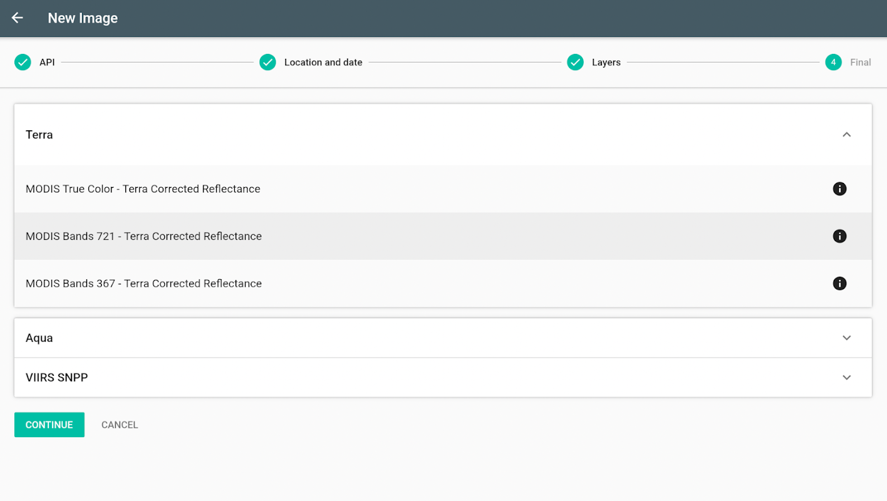Collapse the Terra section chevron

tap(847, 135)
